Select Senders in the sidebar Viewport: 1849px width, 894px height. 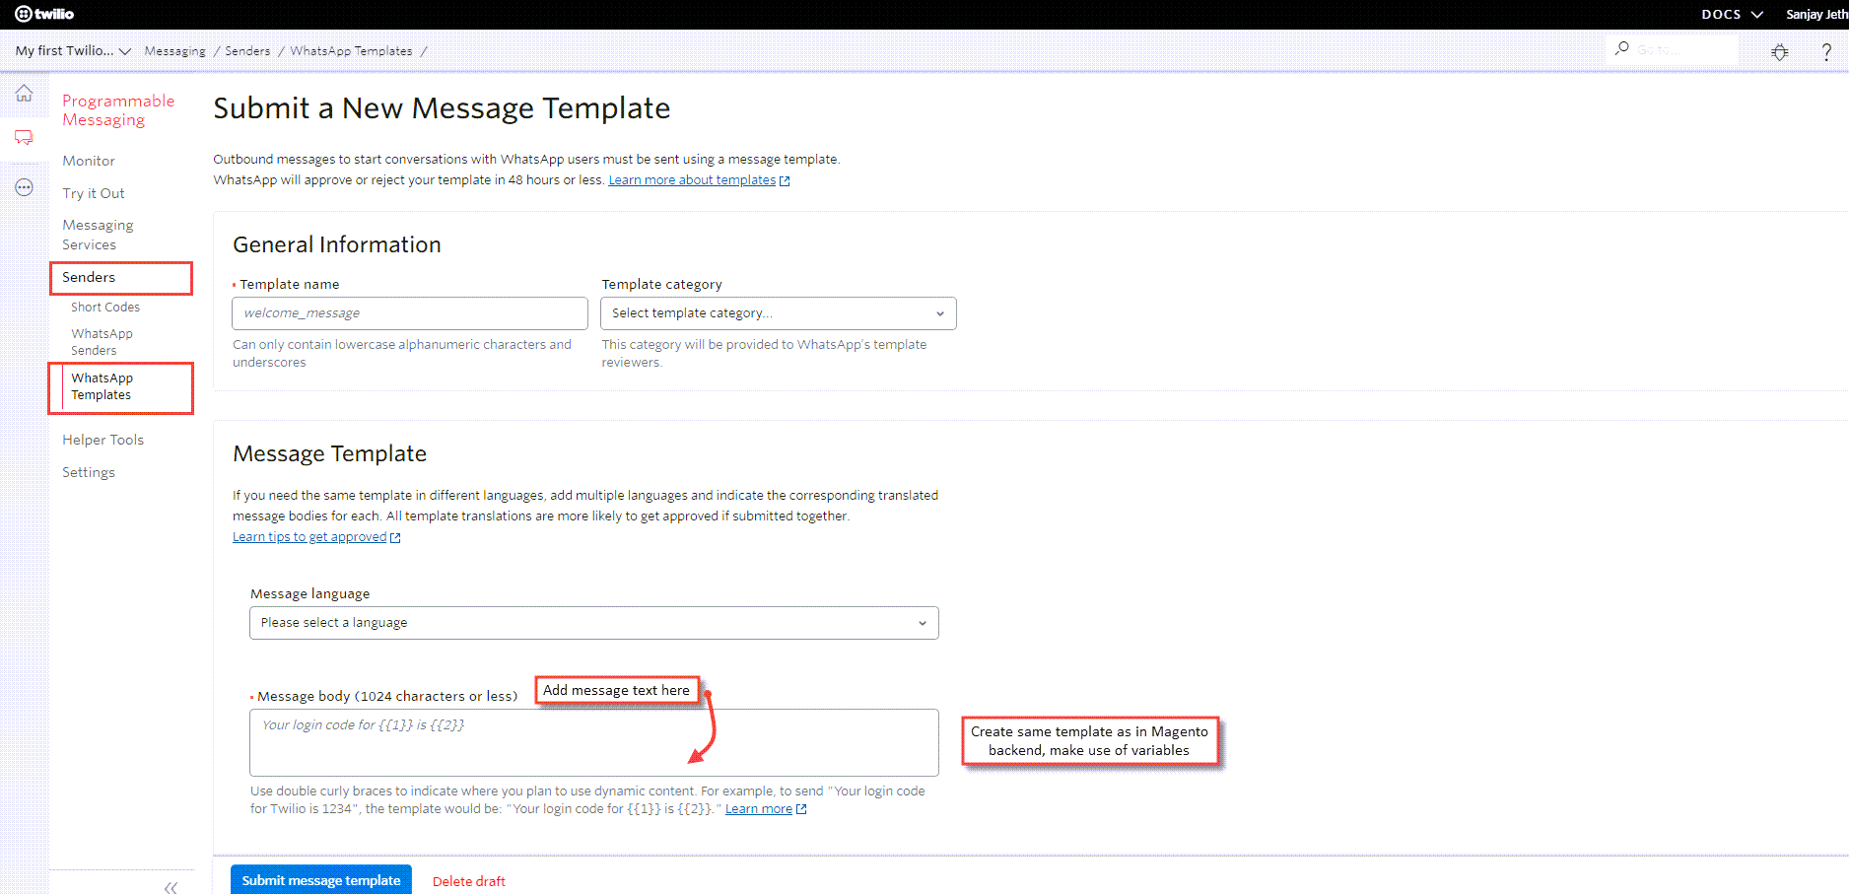89,277
